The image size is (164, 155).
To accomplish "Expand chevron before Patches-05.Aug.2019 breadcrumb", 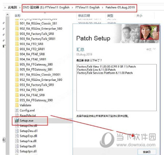I will tap(102, 7).
